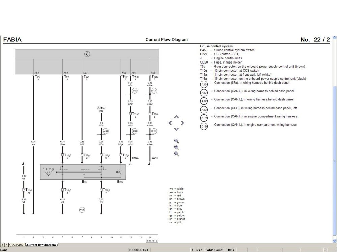Click the scroll-down arrow on the right scrollbar
This screenshot has width=337, height=252.
(334, 240)
